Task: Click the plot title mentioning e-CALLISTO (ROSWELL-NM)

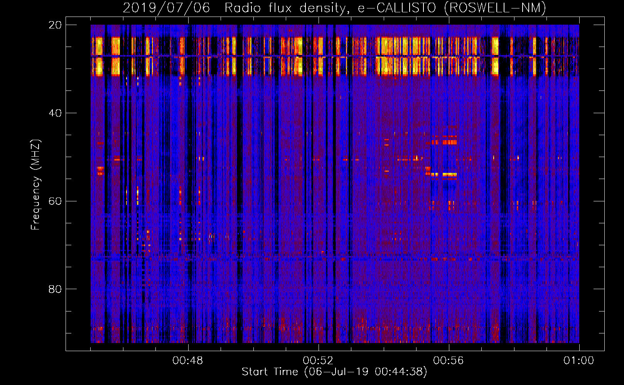Action: pyautogui.click(x=334, y=8)
